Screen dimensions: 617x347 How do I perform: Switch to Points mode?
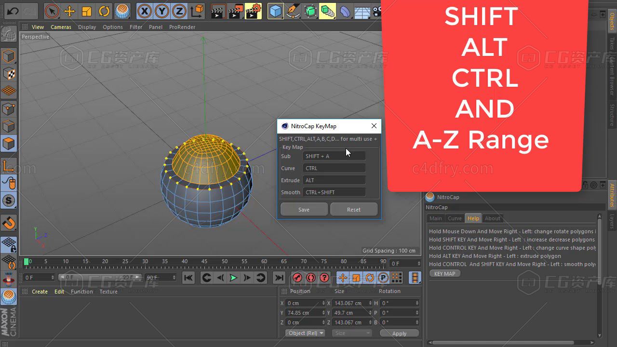point(9,108)
